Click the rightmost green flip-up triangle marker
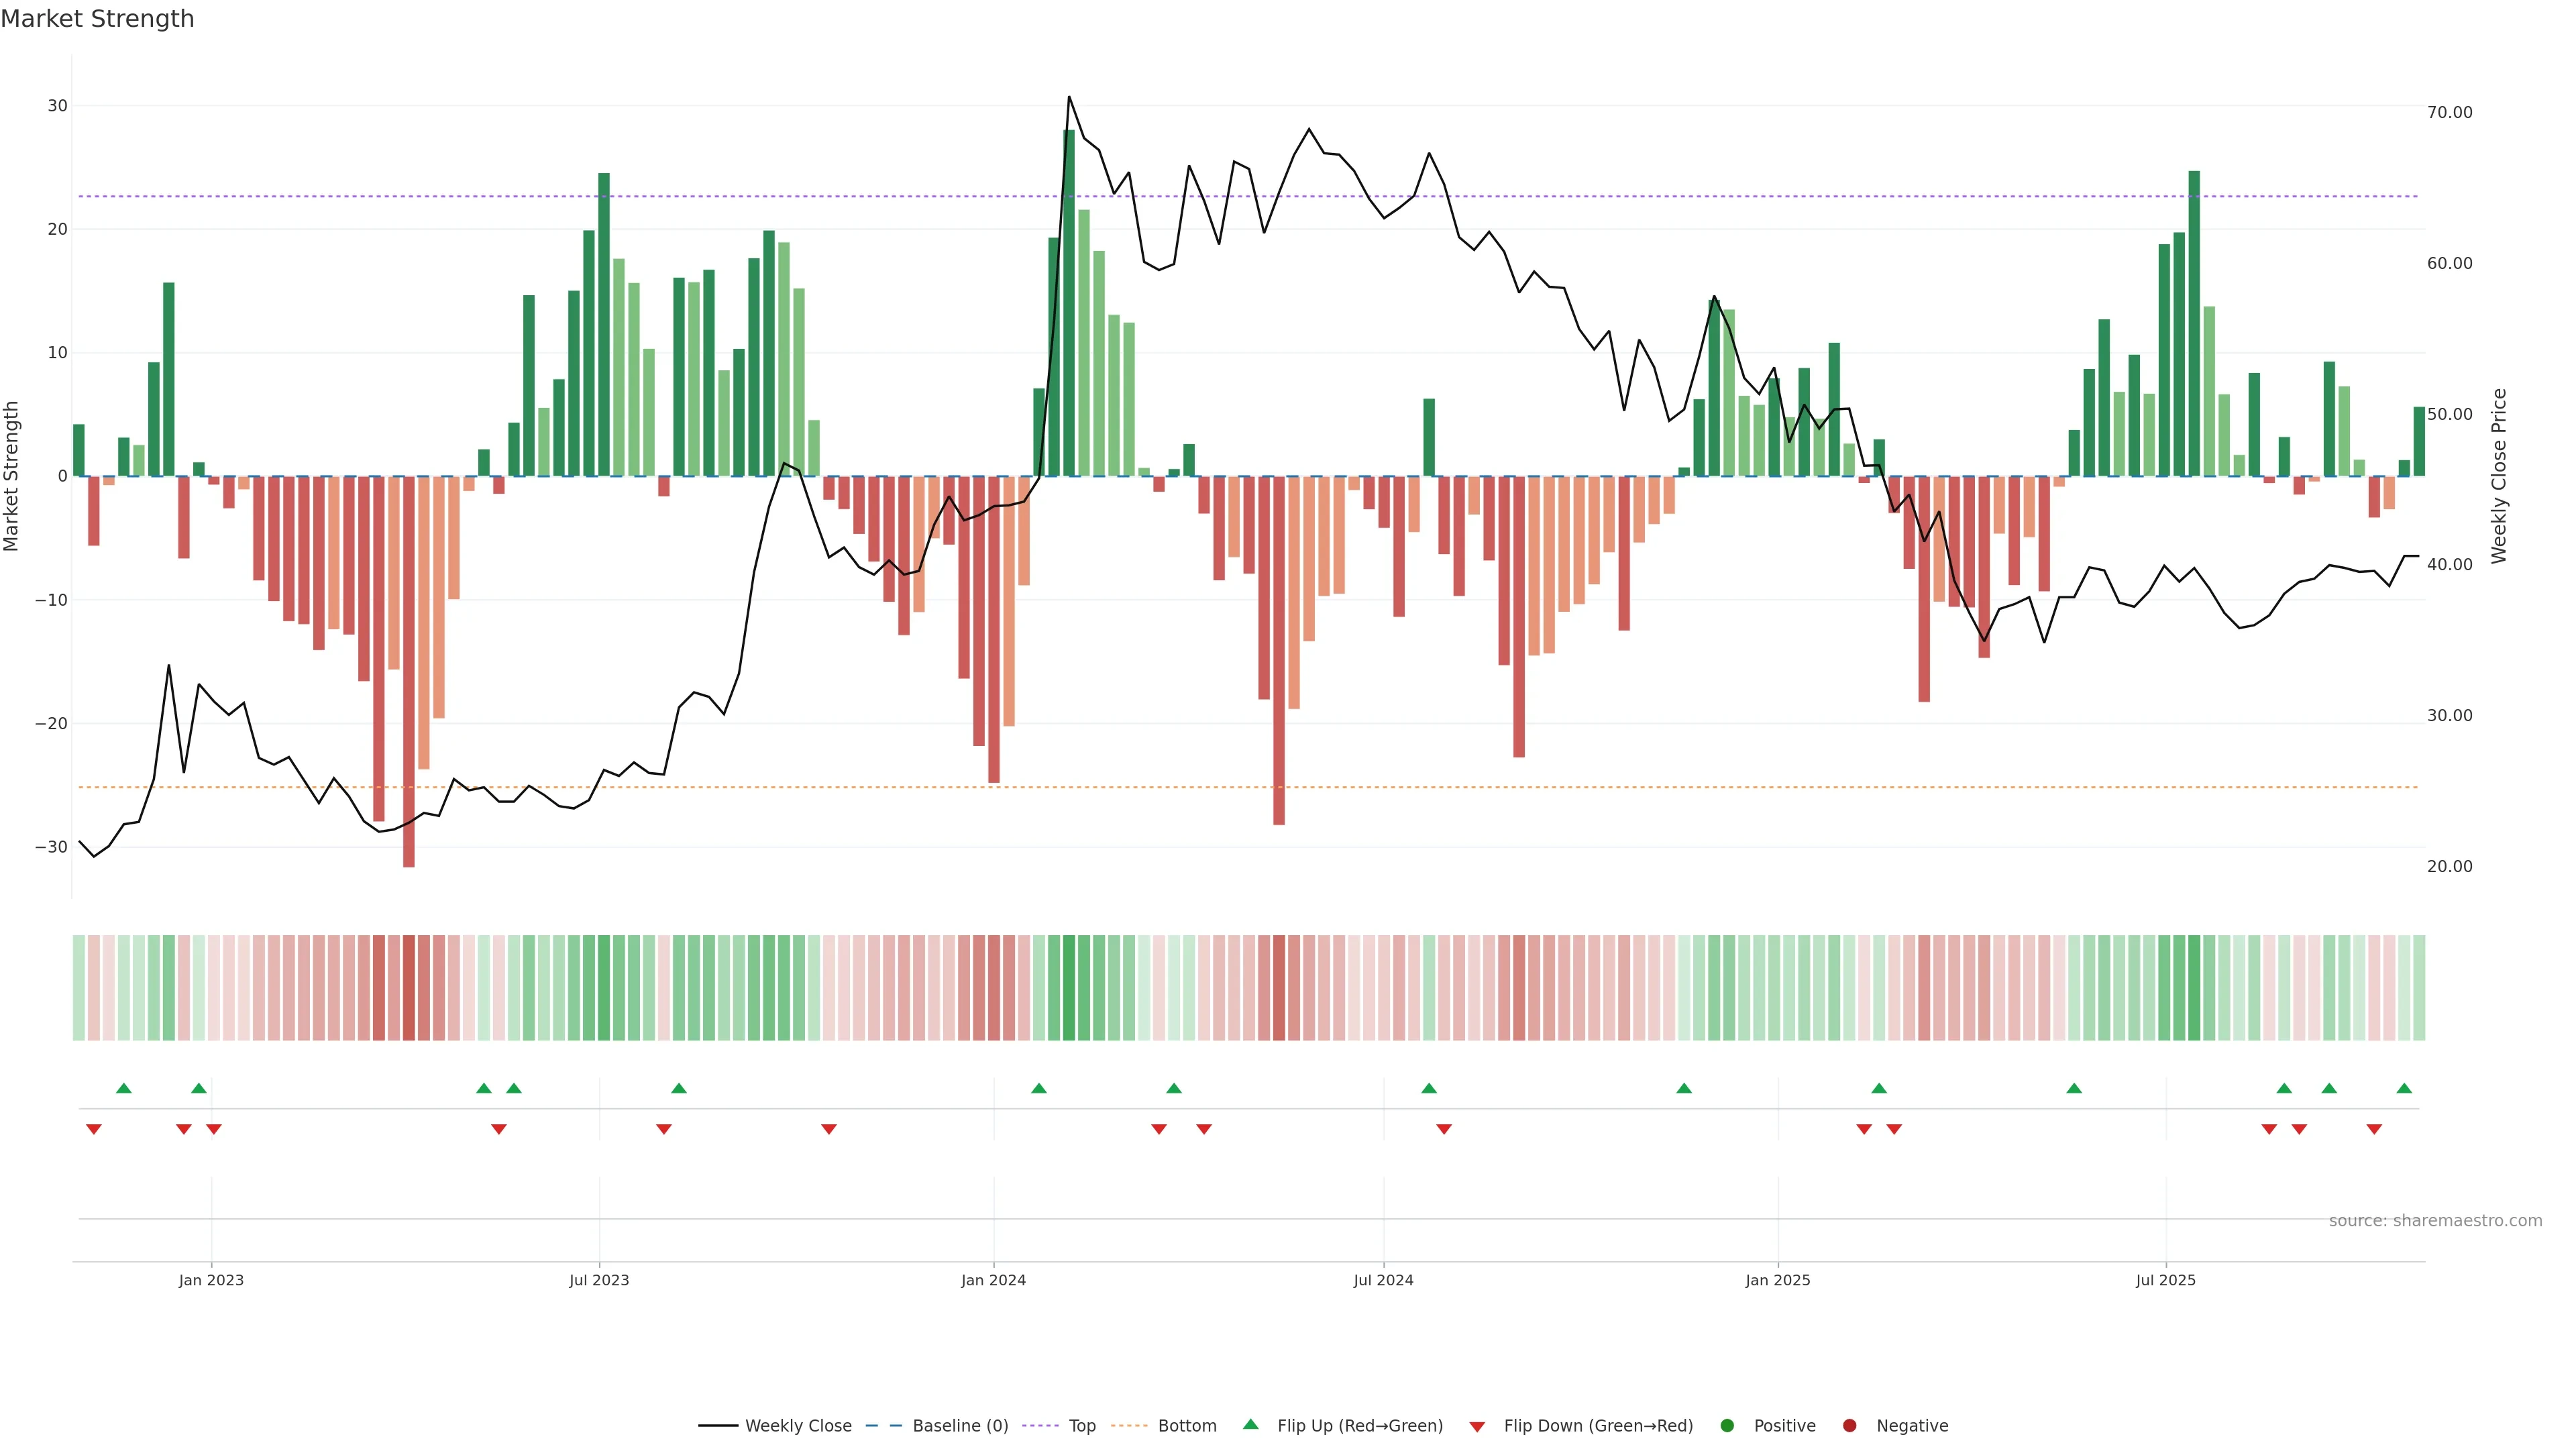This screenshot has width=2576, height=1449. click(2404, 1088)
